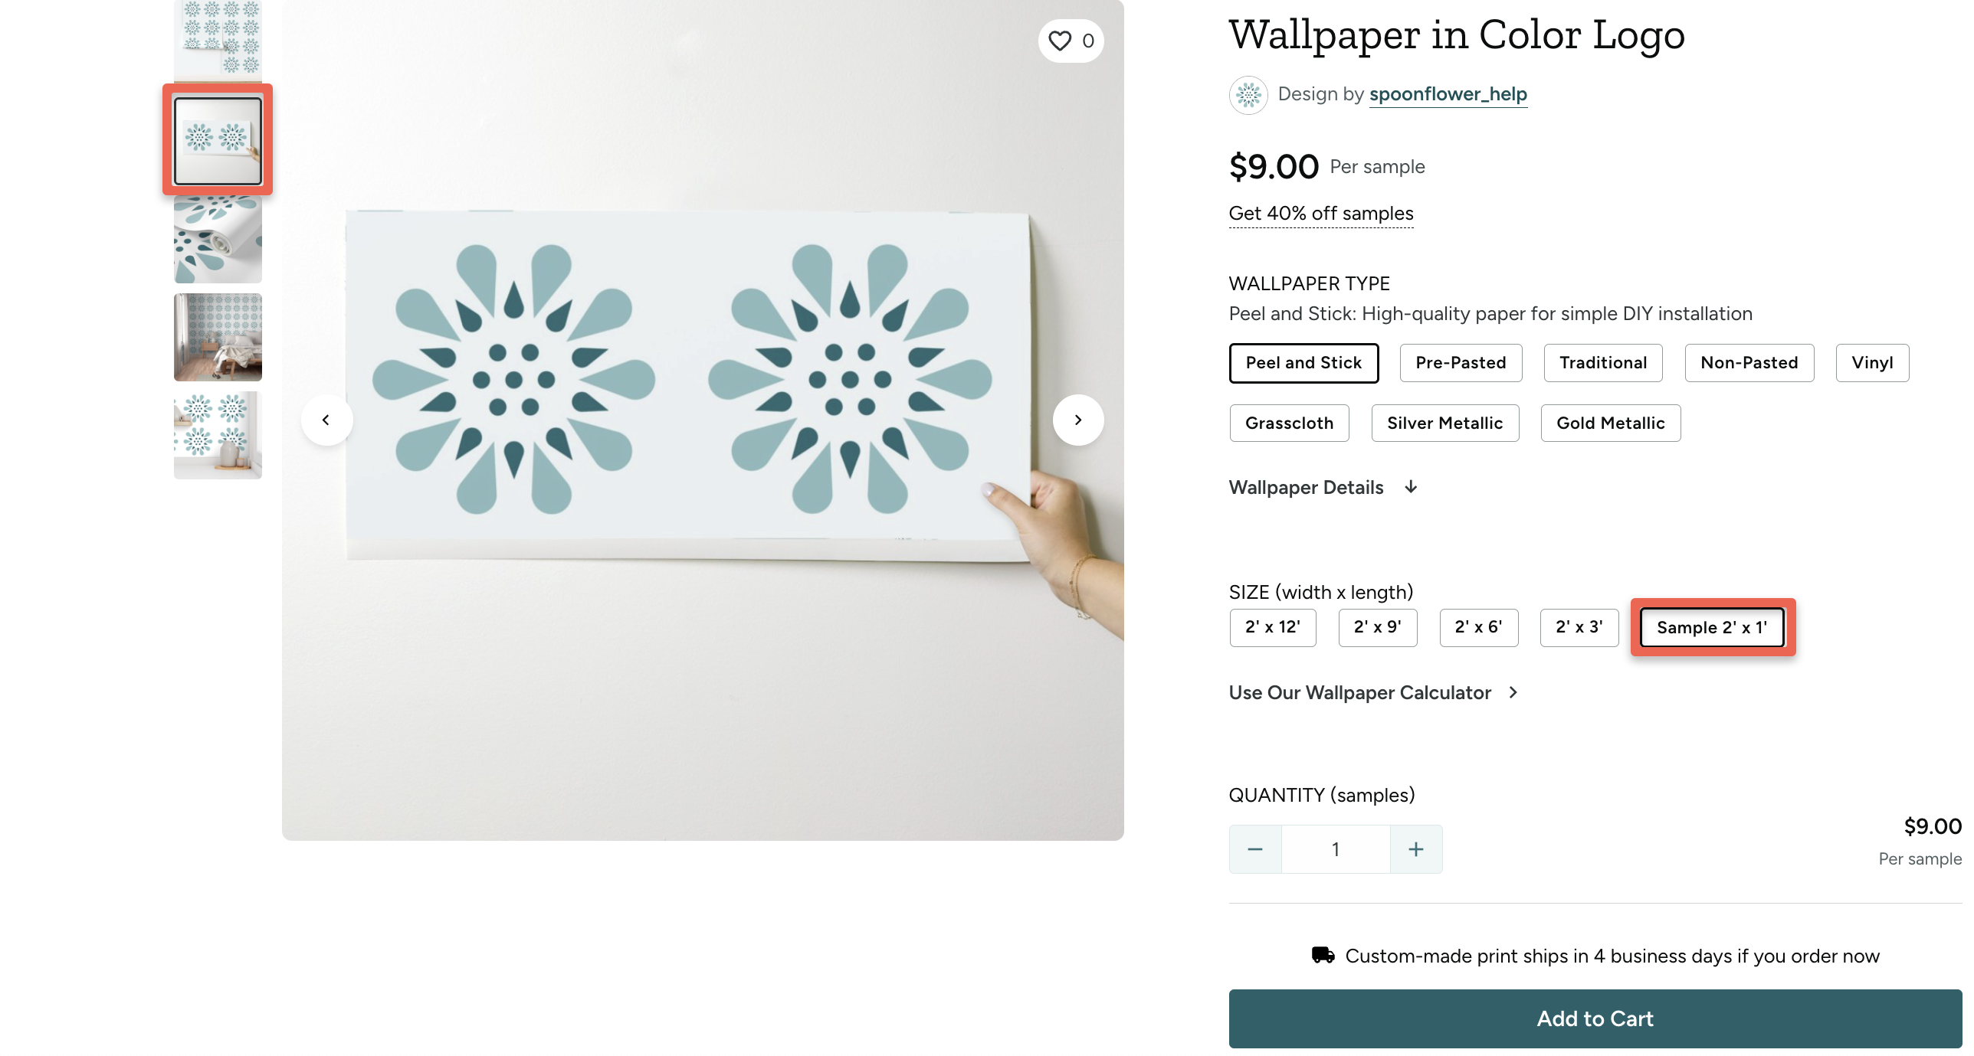
Task: Select the Grasscloth wallpaper type
Action: pyautogui.click(x=1289, y=423)
